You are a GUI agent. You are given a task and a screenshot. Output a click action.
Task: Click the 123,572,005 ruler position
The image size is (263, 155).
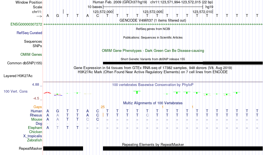(152, 12)
